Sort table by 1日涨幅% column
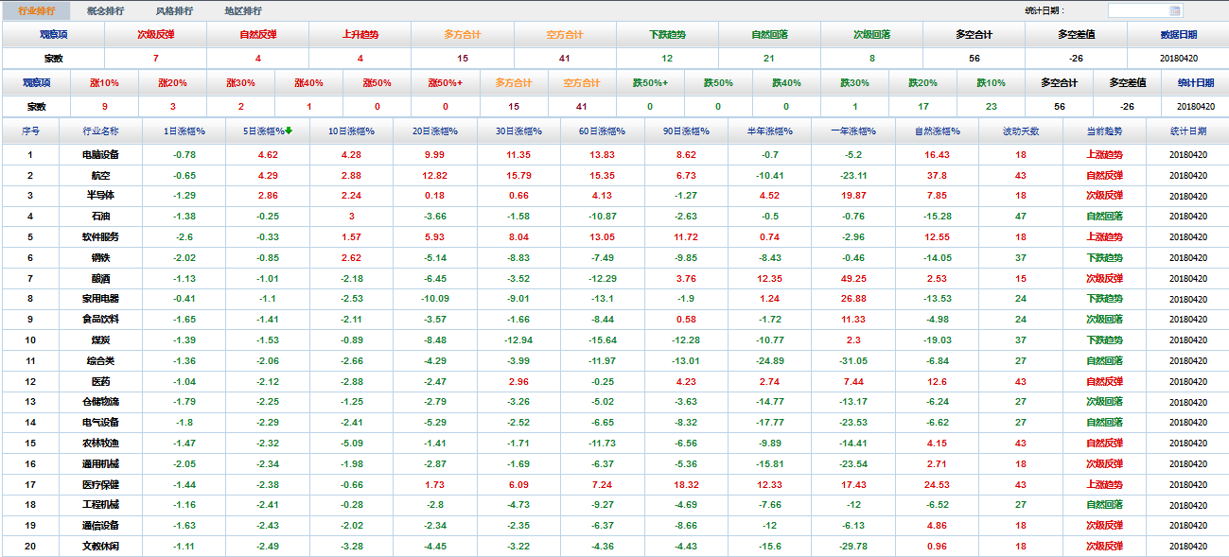 (x=184, y=131)
